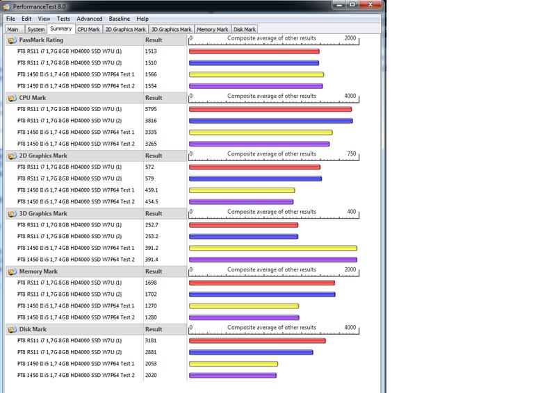The image size is (556, 393).
Task: Open the Help menu
Action: pos(142,19)
